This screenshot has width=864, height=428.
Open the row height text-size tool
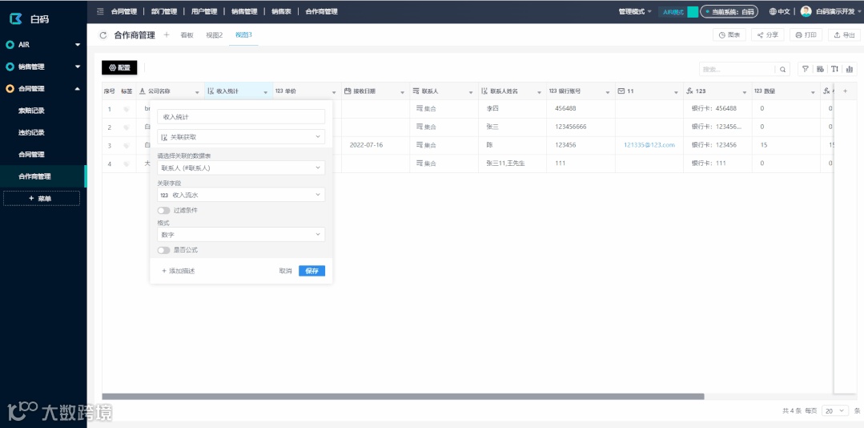click(835, 69)
